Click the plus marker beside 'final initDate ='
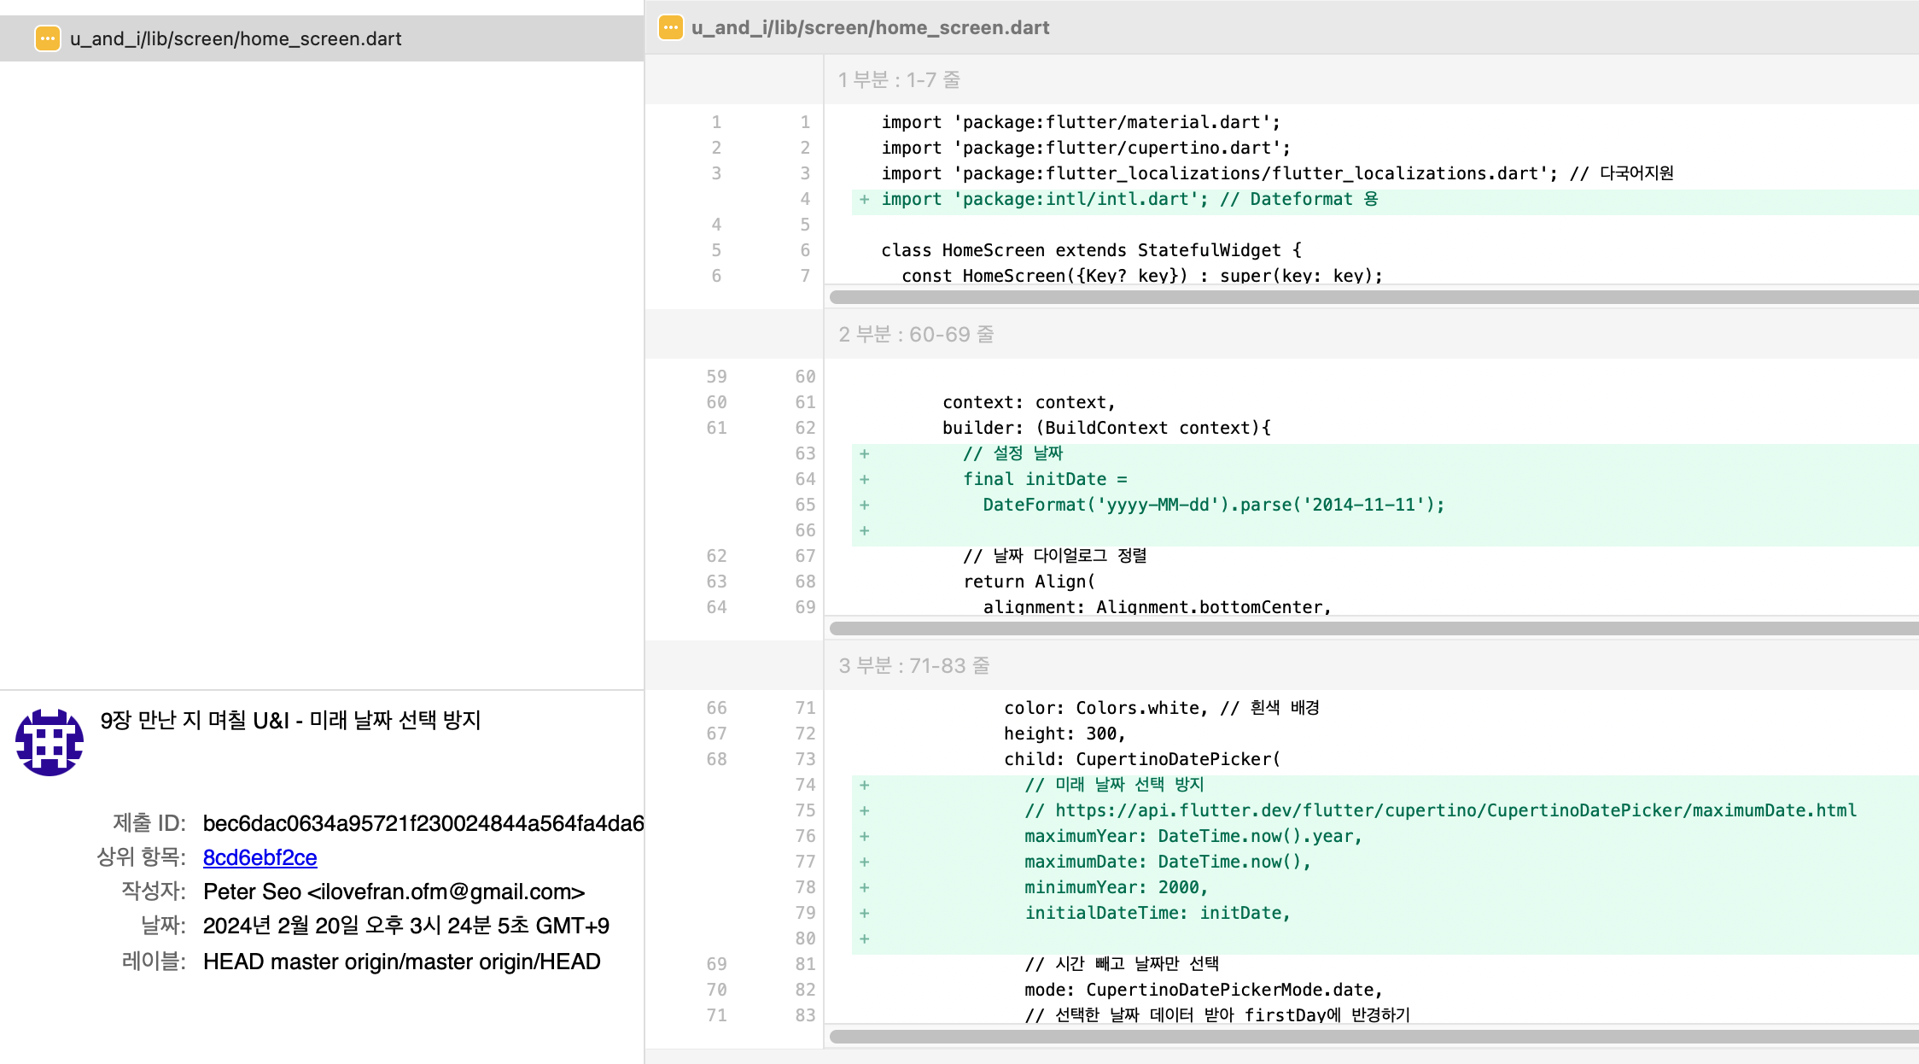The width and height of the screenshot is (1919, 1064). [x=865, y=479]
